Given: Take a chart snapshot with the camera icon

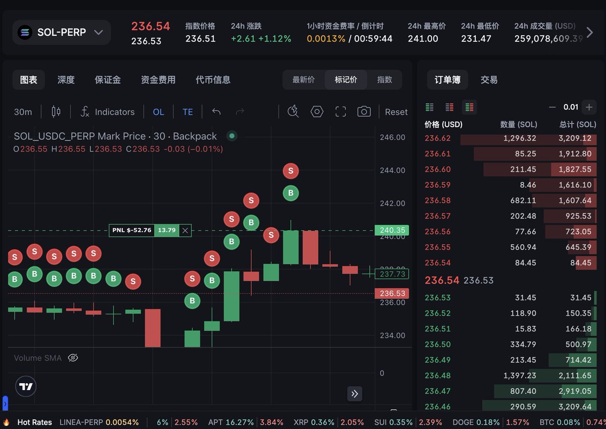Looking at the screenshot, I should tap(364, 112).
